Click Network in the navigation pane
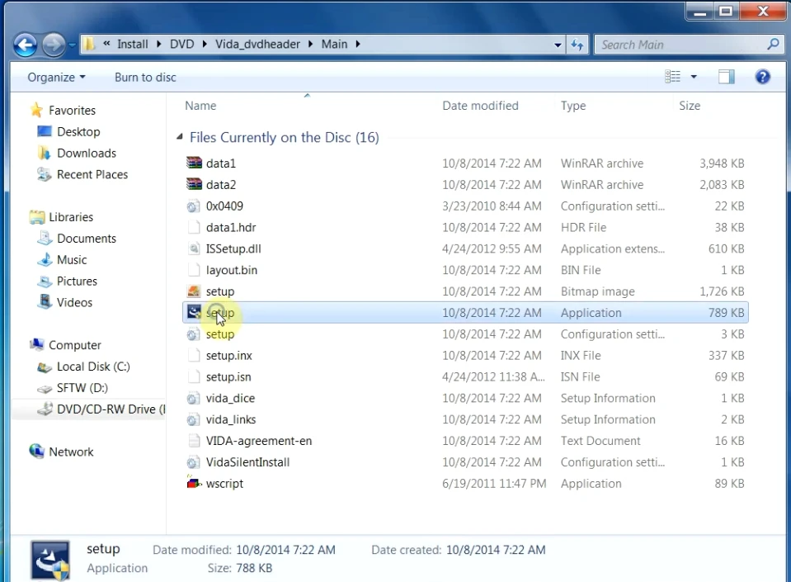 click(x=71, y=452)
